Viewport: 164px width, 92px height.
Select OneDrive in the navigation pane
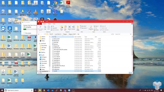coord(43,52)
